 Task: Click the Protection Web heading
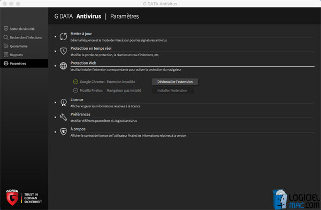[x=83, y=63]
